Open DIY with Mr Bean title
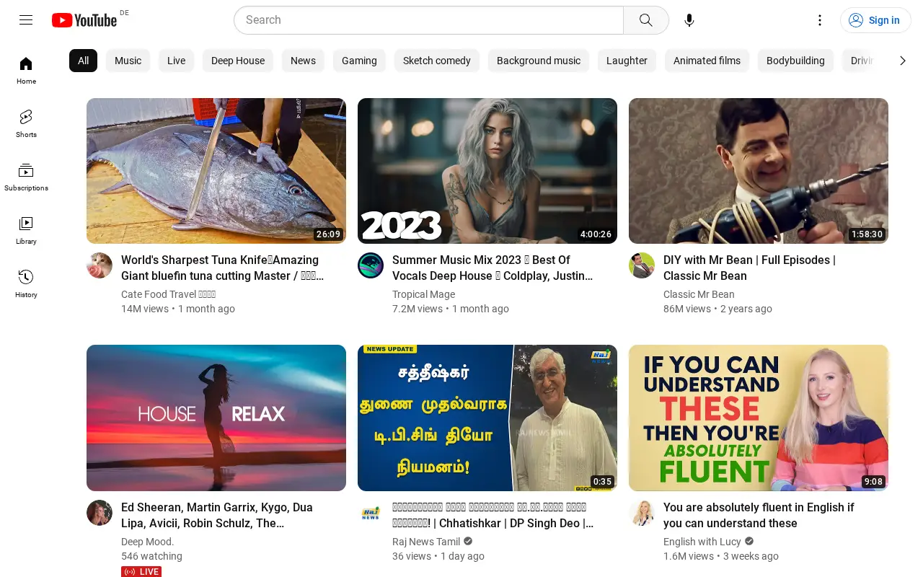 pos(749,268)
